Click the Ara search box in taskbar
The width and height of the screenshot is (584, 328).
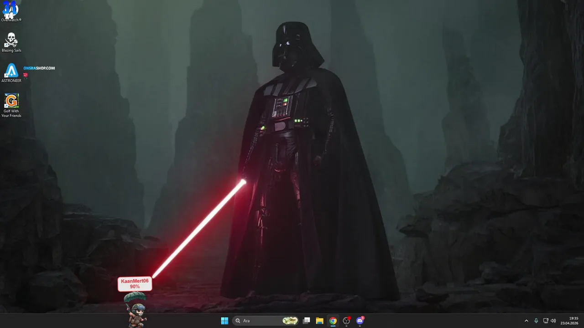click(266, 321)
